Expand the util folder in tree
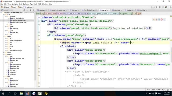This screenshot has height=96, width=172. pyautogui.click(x=6, y=34)
